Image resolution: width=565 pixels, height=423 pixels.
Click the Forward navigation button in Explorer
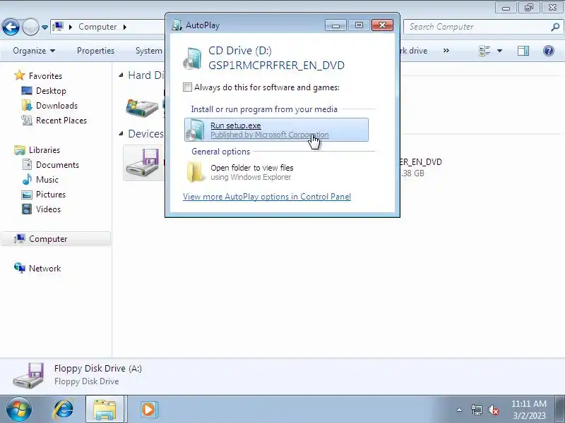(x=30, y=27)
